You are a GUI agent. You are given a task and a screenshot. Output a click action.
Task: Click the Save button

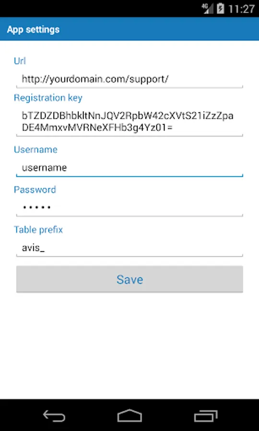pyautogui.click(x=129, y=279)
